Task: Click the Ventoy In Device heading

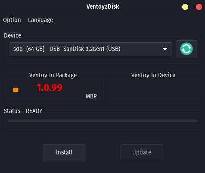Action: 153,75
